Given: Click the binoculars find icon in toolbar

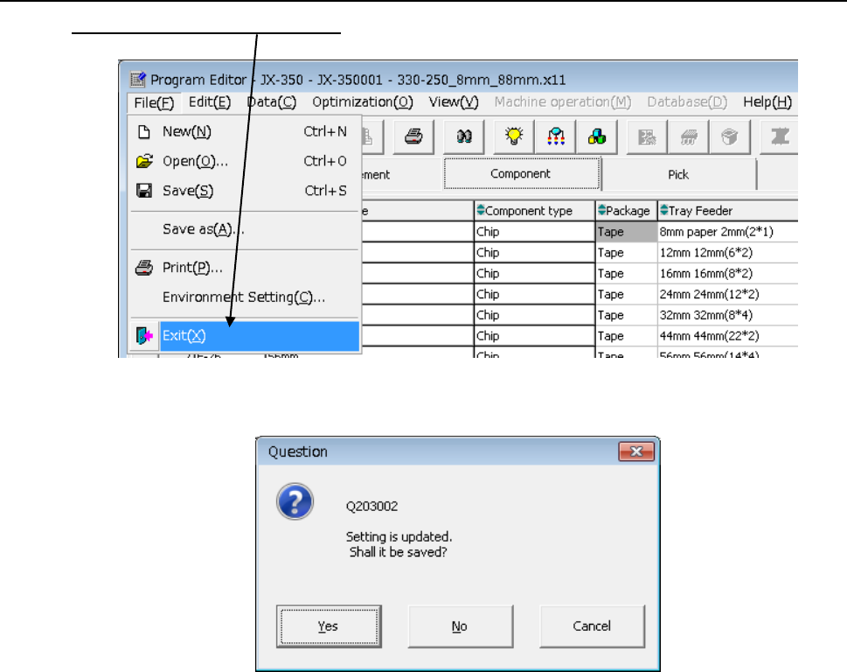Looking at the screenshot, I should click(x=464, y=136).
